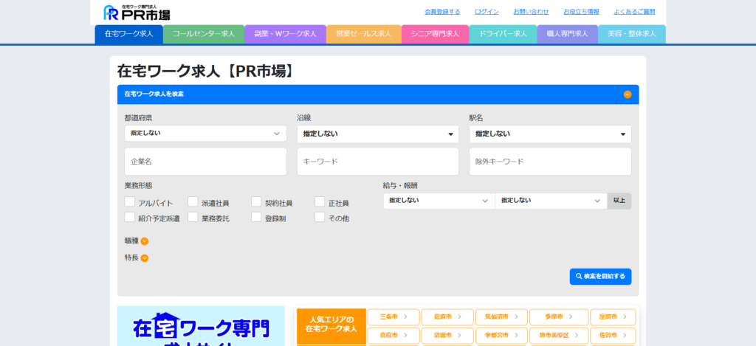The image size is (756, 346).
Task: Collapse search panel with orange minus icon
Action: click(x=628, y=94)
